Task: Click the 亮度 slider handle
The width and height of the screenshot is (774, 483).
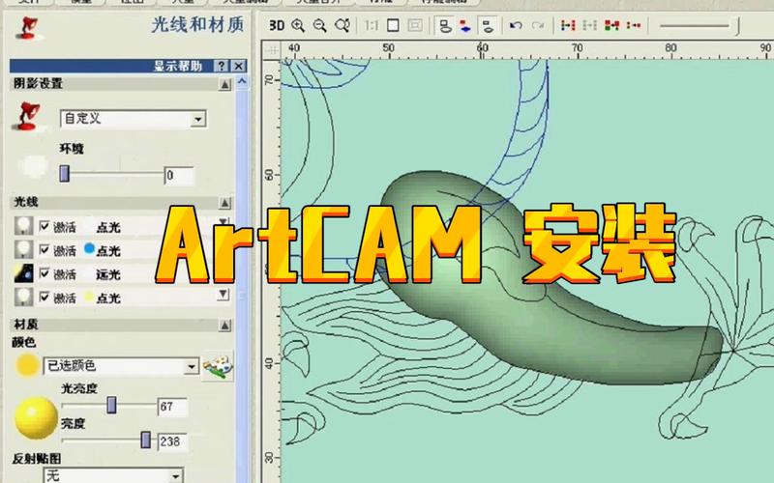Action: coord(146,440)
